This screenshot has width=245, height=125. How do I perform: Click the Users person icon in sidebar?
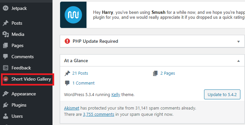click(x=6, y=116)
